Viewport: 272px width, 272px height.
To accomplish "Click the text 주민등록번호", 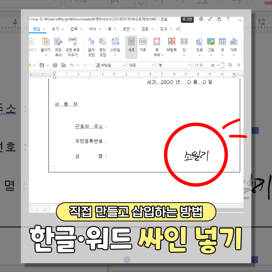I will pos(89,141).
